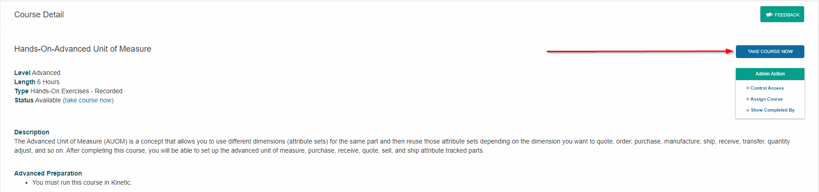Screen dimensions: 819x192
Task: Click the Type Hands-On Exercises field text
Action: click(x=68, y=91)
